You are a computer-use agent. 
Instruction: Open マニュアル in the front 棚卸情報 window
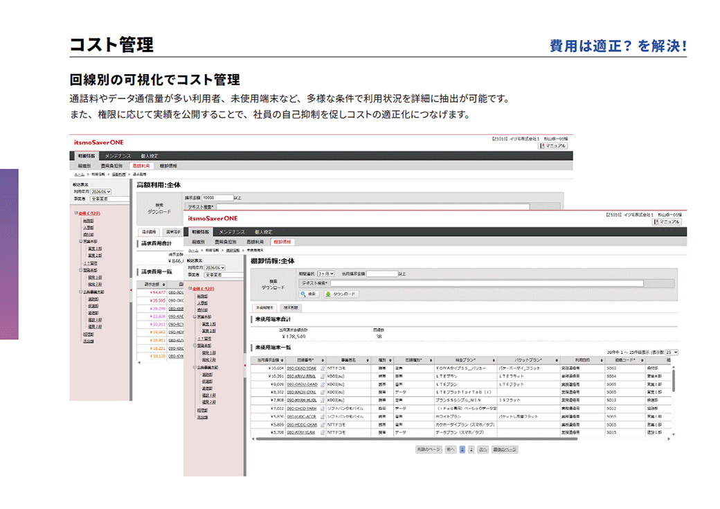pos(667,222)
